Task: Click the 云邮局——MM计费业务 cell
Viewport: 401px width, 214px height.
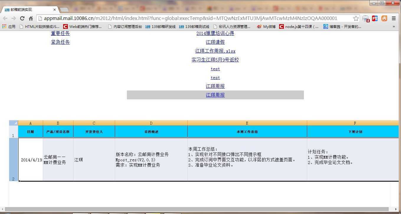Action: point(58,160)
